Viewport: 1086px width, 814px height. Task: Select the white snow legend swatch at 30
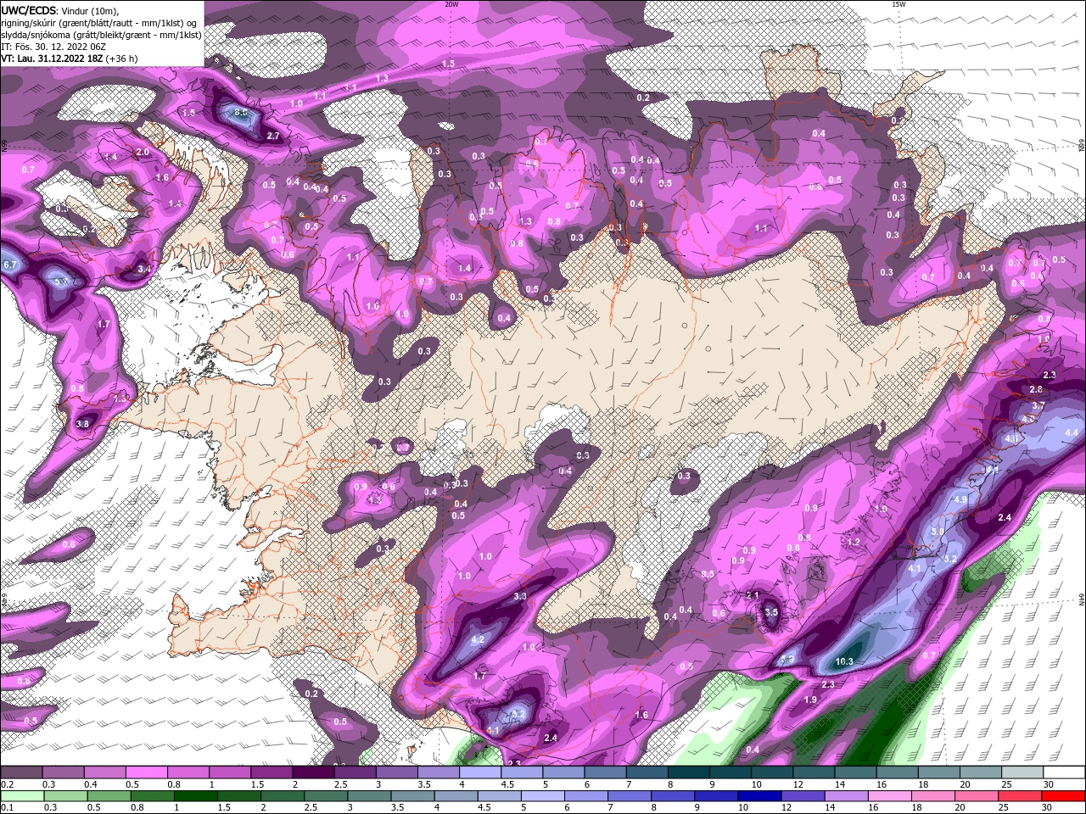1065,772
